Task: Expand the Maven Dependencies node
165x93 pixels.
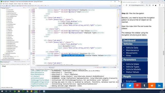Action: 2,58
